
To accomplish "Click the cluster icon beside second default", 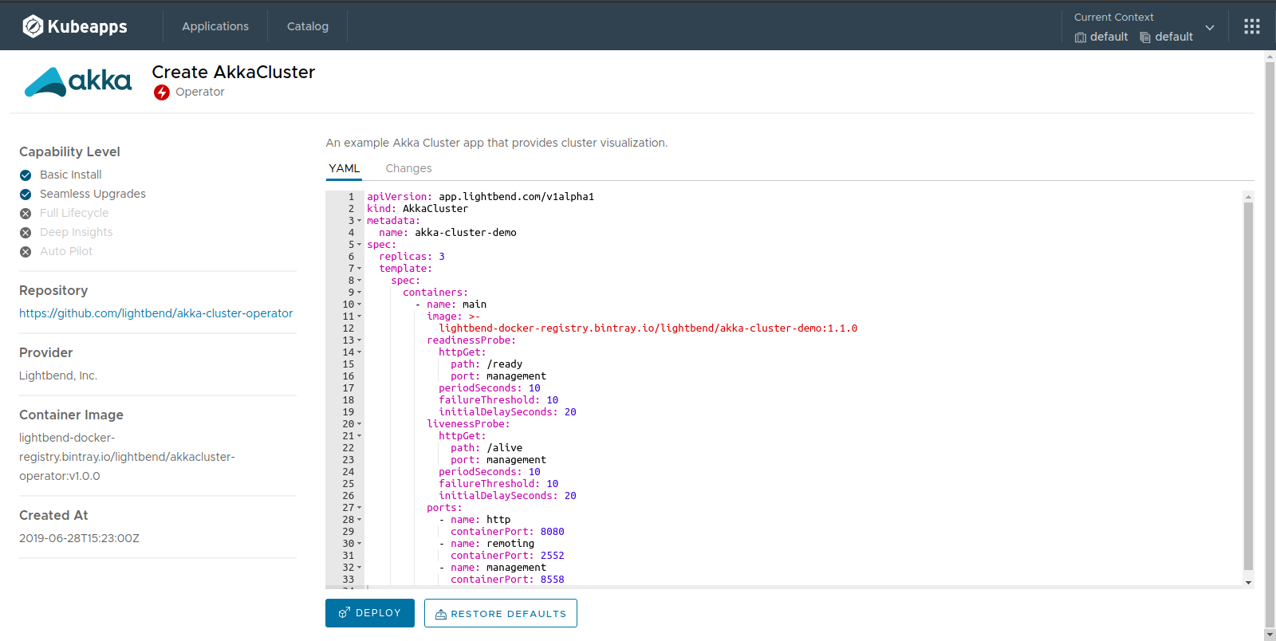I will [1145, 37].
